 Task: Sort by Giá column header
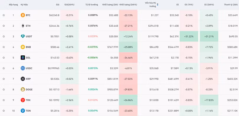point(58,5)
